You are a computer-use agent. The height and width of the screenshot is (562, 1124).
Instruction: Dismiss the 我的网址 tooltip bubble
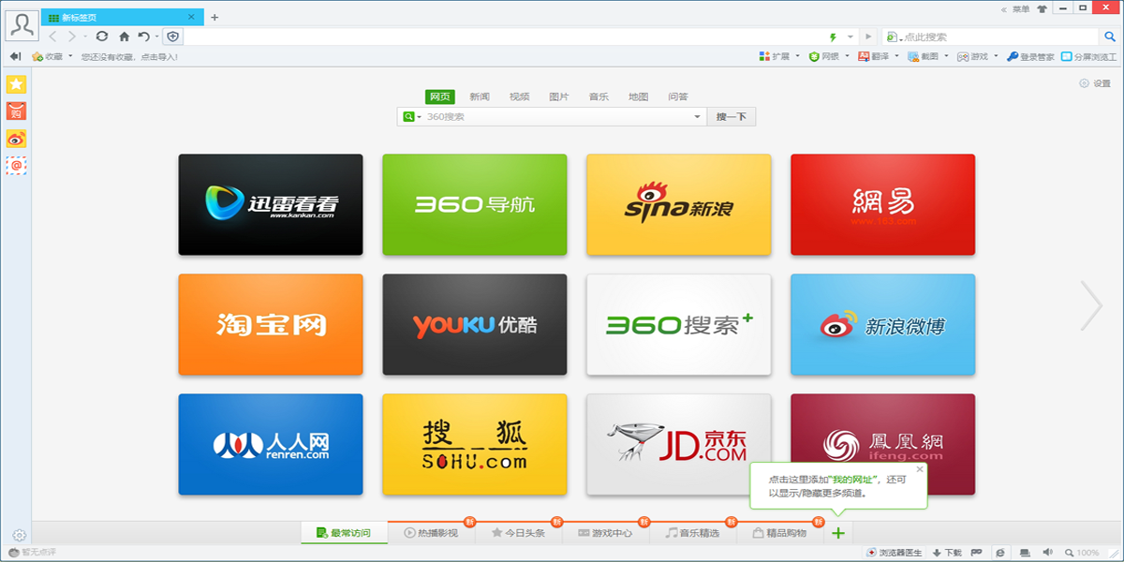[920, 468]
